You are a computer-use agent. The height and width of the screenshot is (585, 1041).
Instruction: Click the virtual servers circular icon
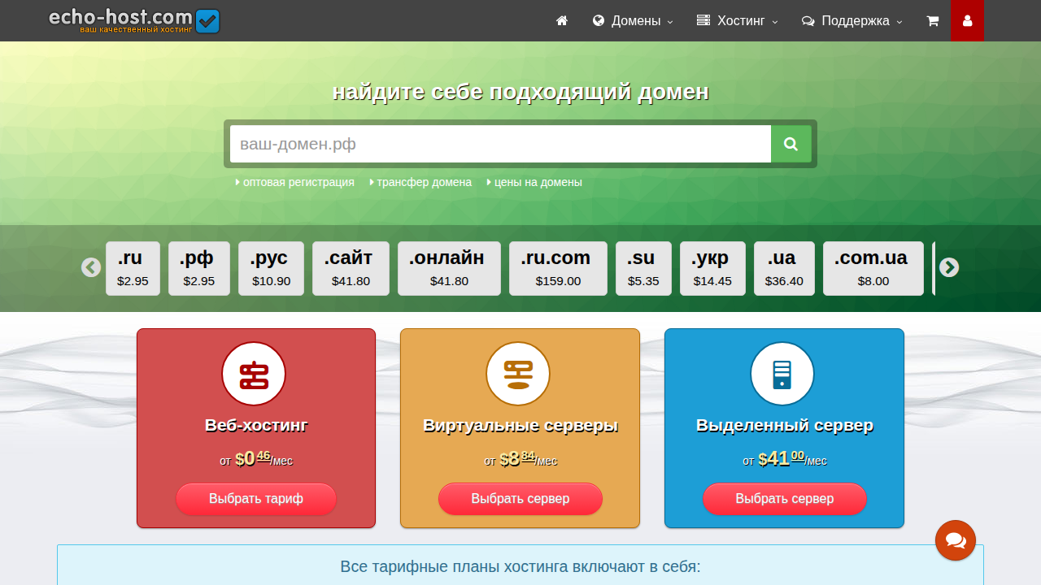click(518, 374)
